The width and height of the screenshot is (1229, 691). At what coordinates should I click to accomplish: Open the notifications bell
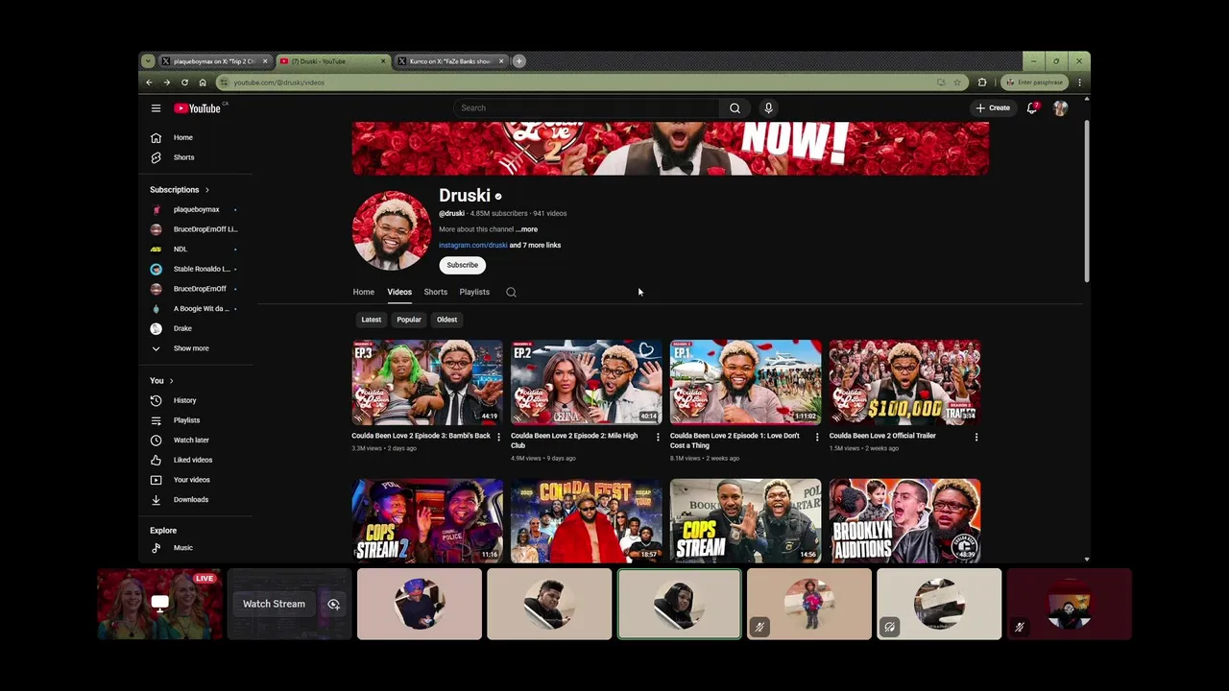1032,108
